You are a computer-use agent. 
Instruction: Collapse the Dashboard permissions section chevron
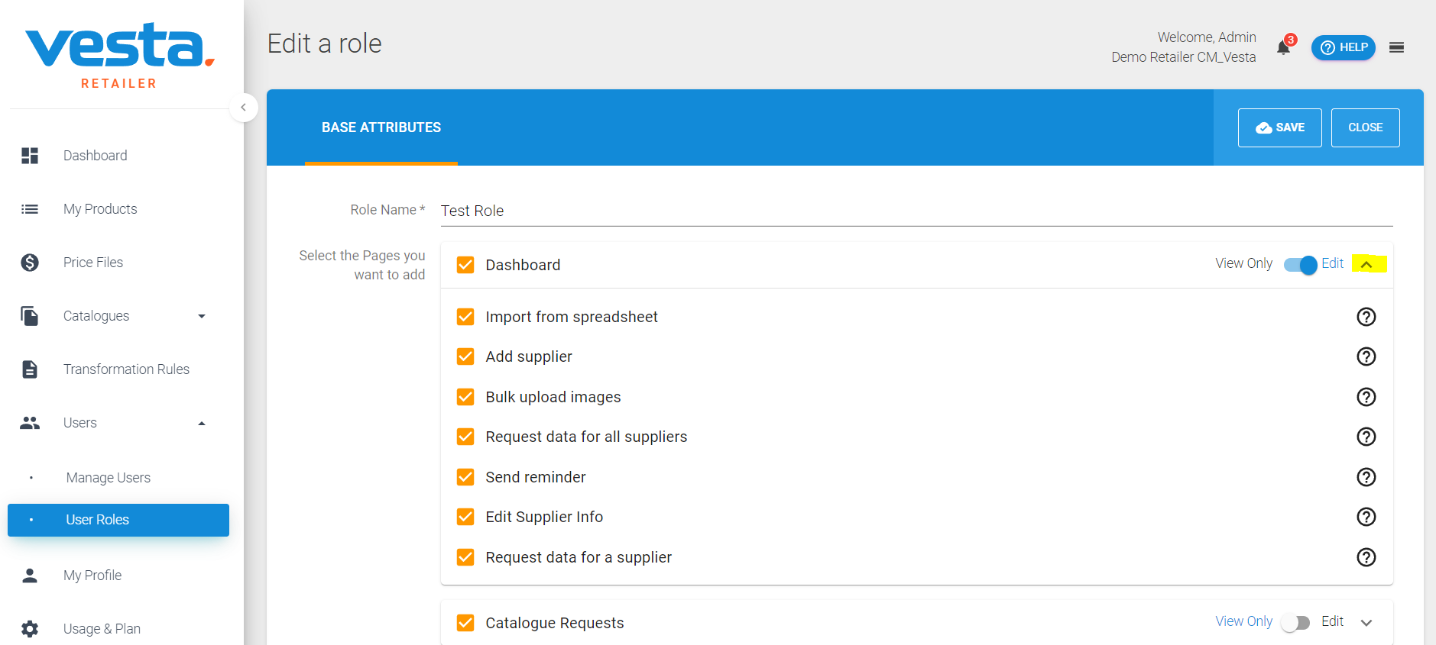(1366, 264)
